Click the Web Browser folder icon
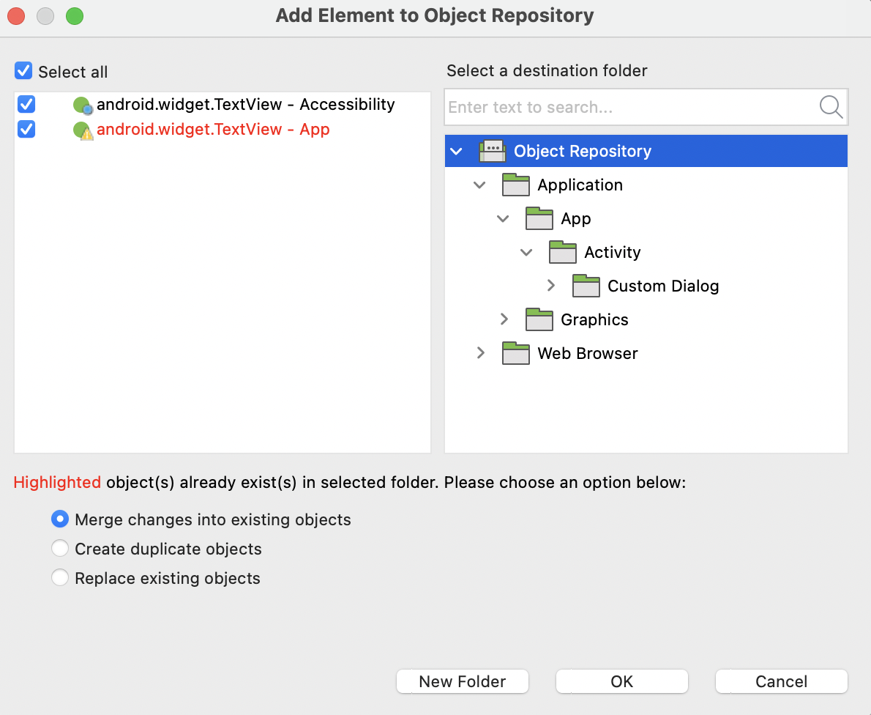Viewport: 871px width, 715px height. click(516, 353)
